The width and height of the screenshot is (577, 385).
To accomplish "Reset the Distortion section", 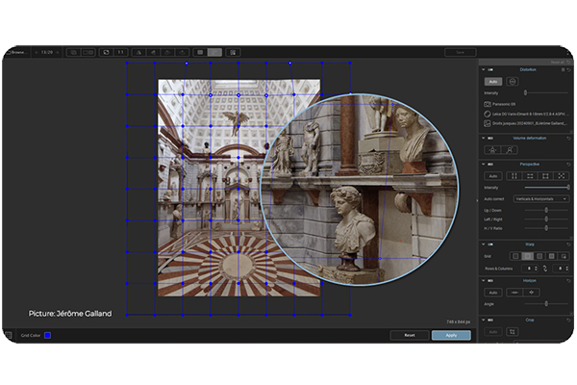I will pos(568,69).
